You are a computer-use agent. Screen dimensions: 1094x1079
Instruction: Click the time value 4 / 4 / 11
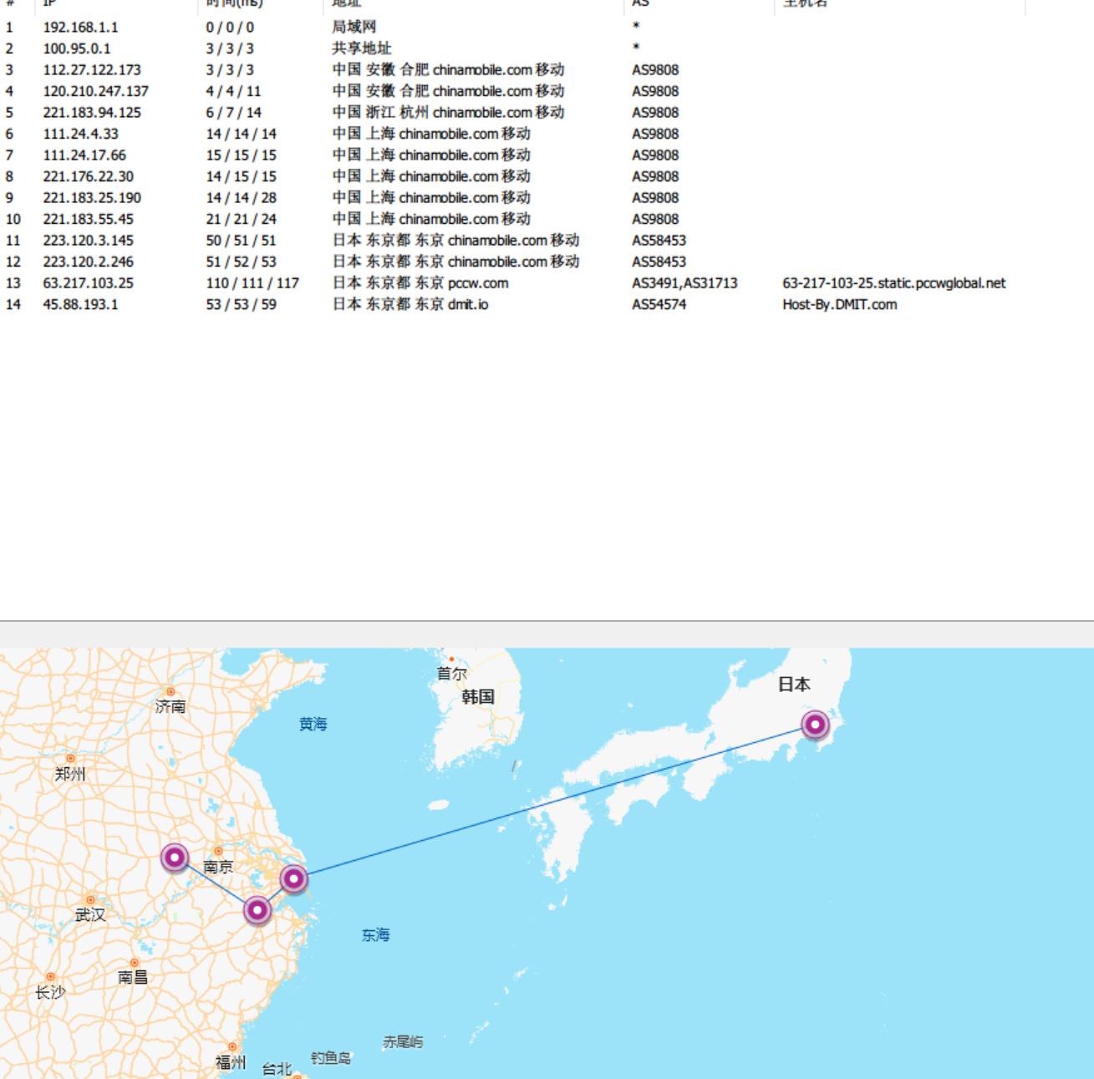(x=233, y=91)
